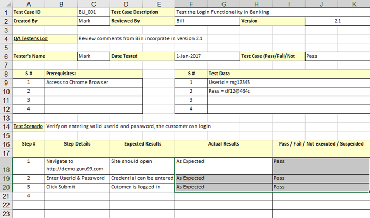The height and width of the screenshot is (218, 370).
Task: Select the BU_001 test case ID cell
Action: [x=93, y=12]
